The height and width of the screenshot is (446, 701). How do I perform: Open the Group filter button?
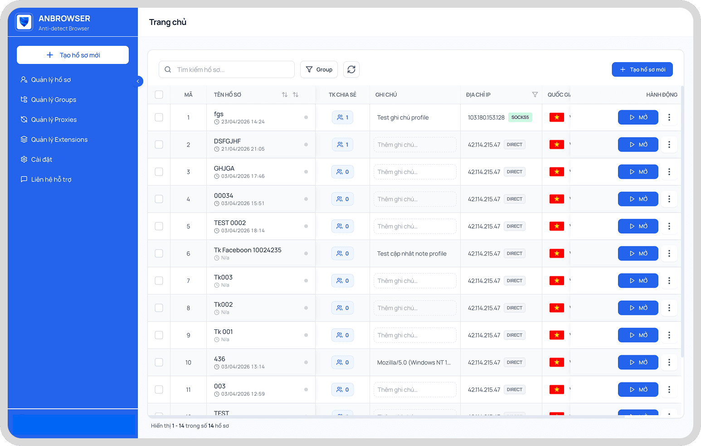point(319,69)
